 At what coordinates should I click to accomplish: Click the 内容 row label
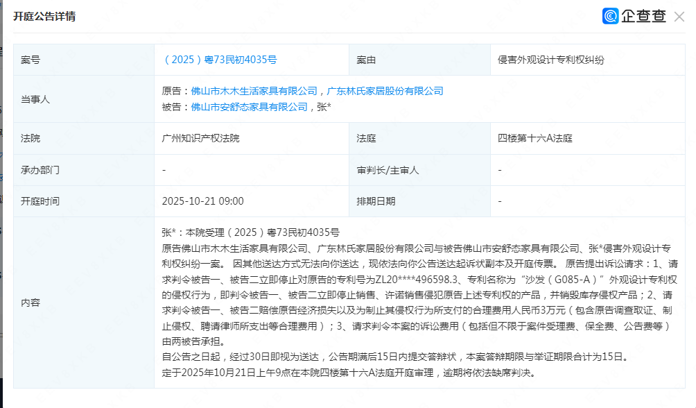31,303
